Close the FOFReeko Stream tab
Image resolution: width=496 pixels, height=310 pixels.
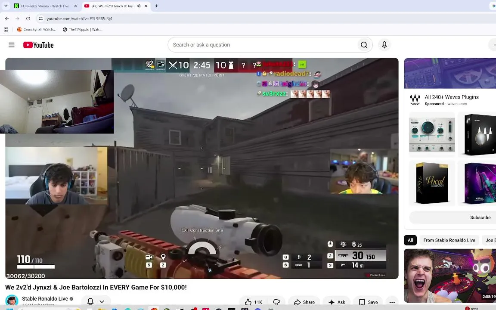pos(75,6)
